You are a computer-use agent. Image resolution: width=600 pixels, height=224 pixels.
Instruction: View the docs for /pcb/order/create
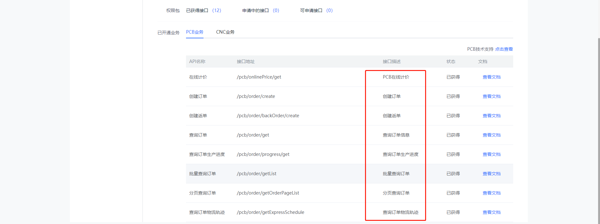[491, 96]
